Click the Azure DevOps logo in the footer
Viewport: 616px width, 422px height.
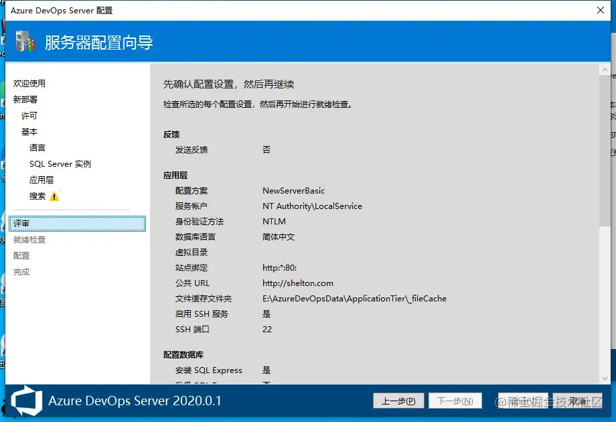[26, 401]
